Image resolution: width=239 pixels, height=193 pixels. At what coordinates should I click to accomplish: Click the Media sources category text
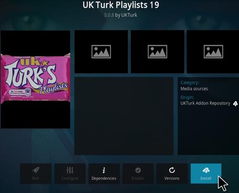coord(194,89)
